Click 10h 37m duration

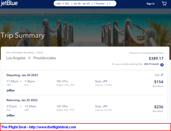coord(62,81)
